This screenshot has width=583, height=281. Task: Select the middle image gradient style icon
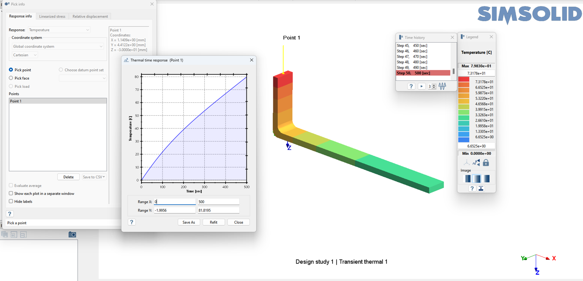coord(476,179)
